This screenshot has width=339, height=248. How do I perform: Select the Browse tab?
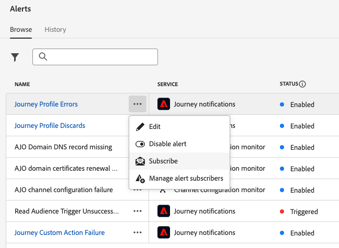coord(21,30)
